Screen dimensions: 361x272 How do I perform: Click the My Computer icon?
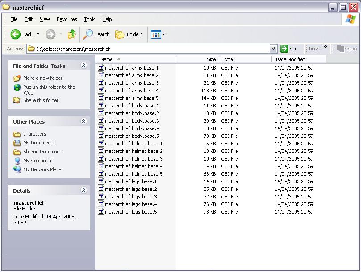coord(17,161)
